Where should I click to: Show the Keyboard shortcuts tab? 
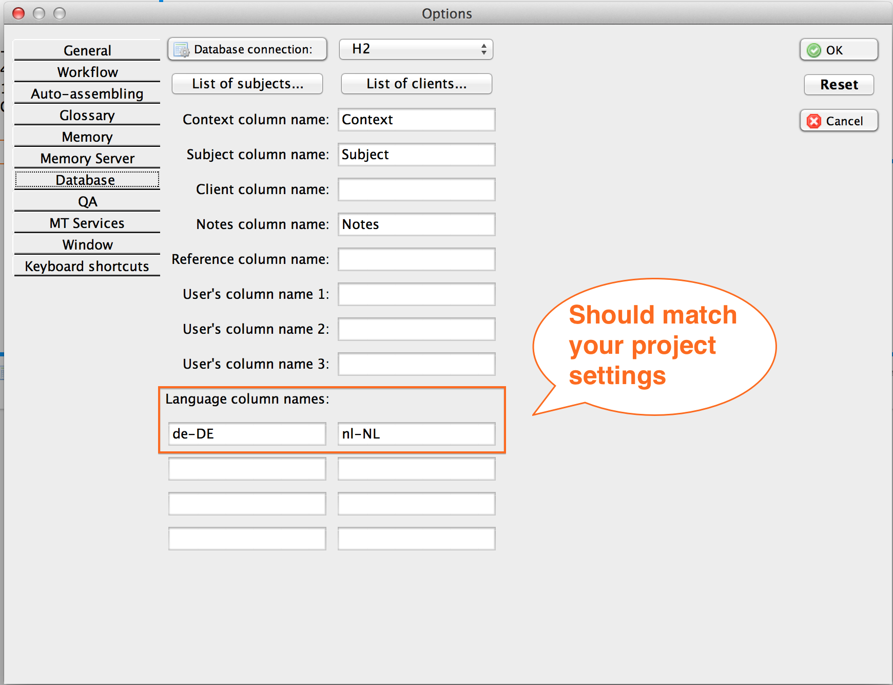[x=87, y=266]
